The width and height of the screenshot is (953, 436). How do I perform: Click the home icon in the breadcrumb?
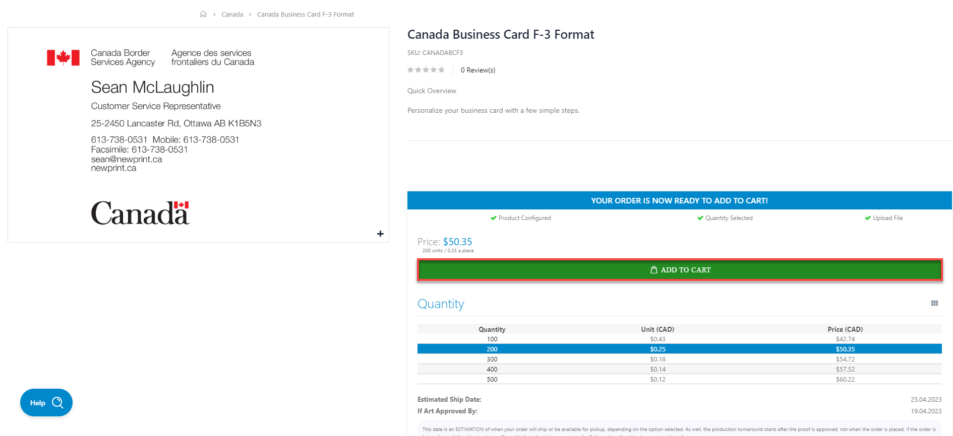(x=203, y=14)
